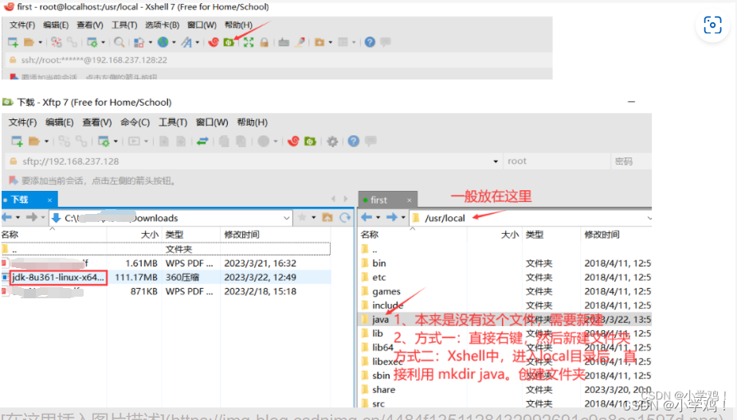Click red Xshell launch icon in Xftp toolbar
Image resolution: width=737 pixels, height=420 pixels.
click(294, 142)
